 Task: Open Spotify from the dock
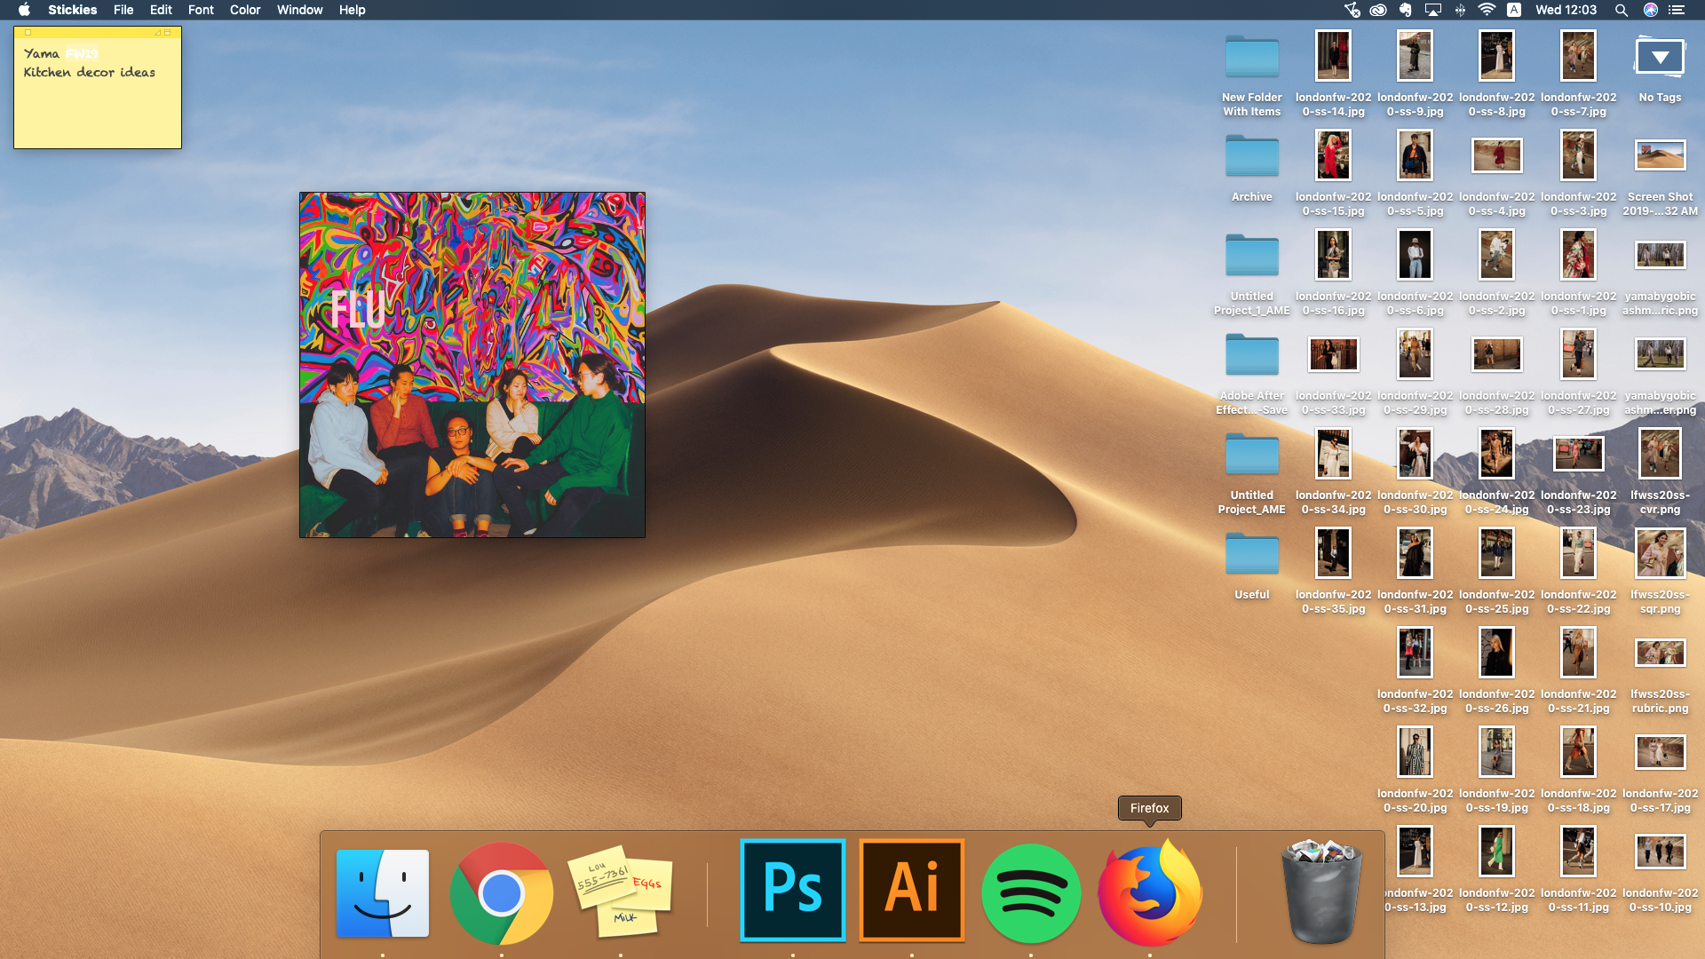[x=1031, y=892]
